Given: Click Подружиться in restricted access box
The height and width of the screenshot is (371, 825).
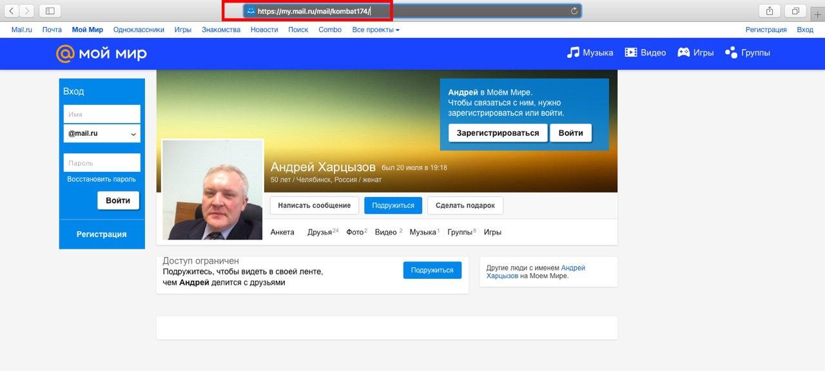Looking at the screenshot, I should (x=432, y=271).
